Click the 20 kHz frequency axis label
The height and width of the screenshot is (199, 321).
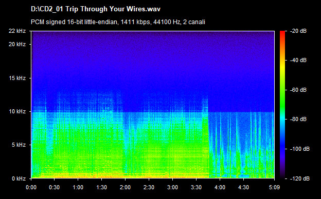[x=17, y=44]
